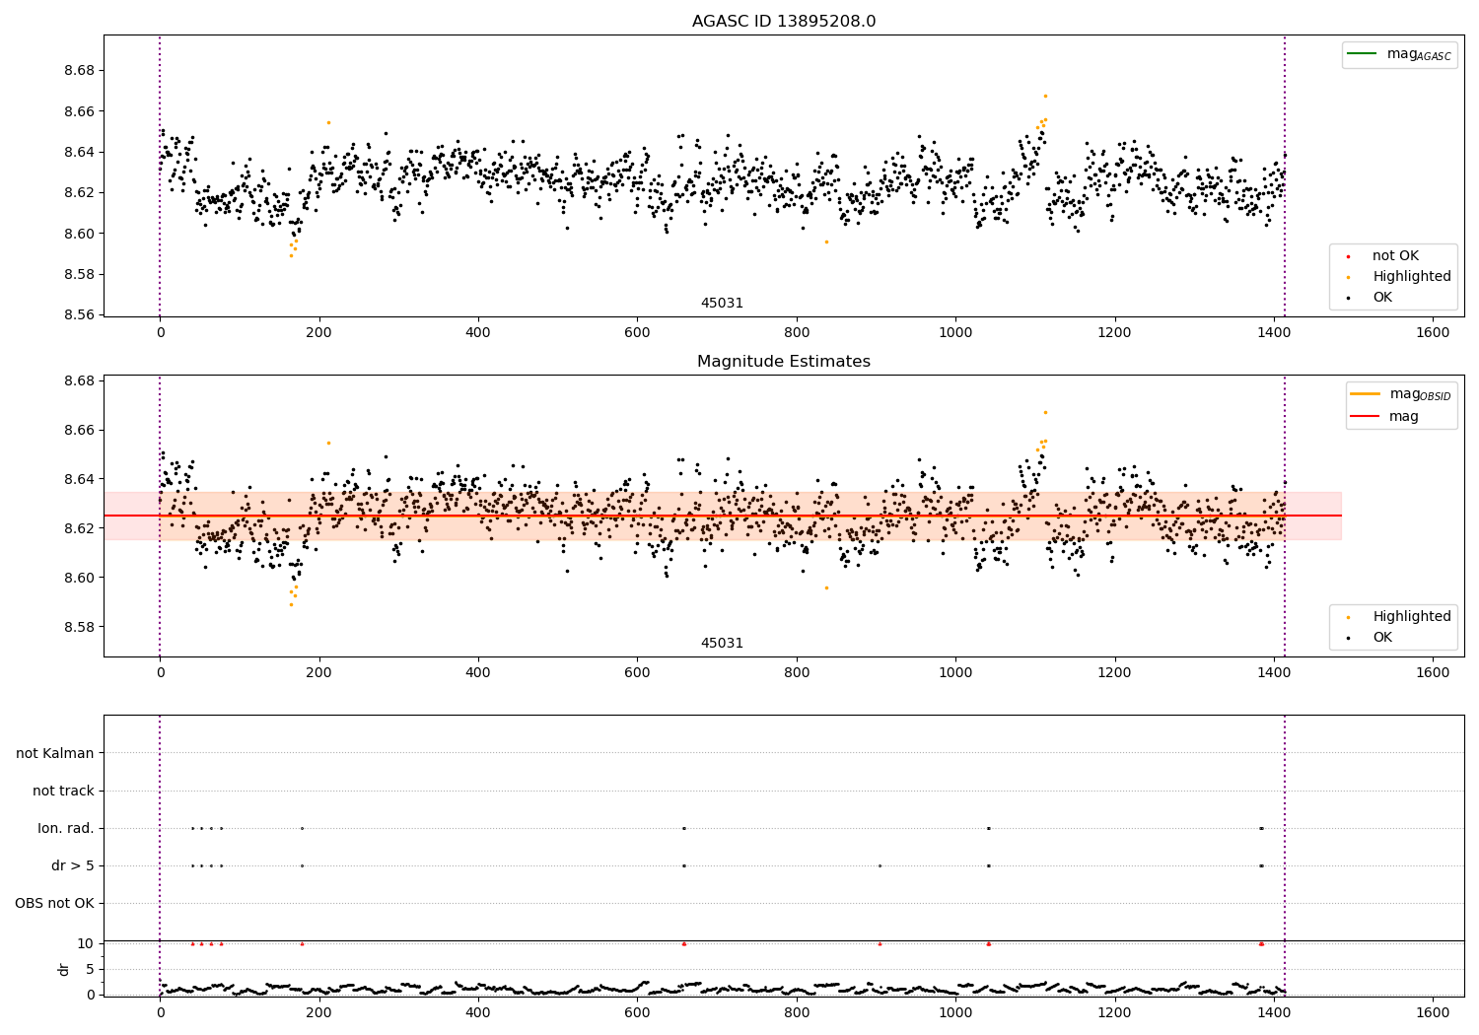This screenshot has height=1035, width=1479.
Task: Click 'OK' legend label in the Magnitude Estimates plot
Action: [x=1382, y=638]
